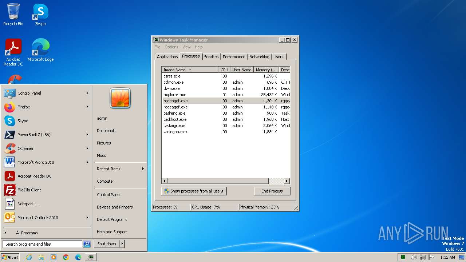Open Control Panel icon in Start menu
Screen dimensions: 466x262
(9, 93)
